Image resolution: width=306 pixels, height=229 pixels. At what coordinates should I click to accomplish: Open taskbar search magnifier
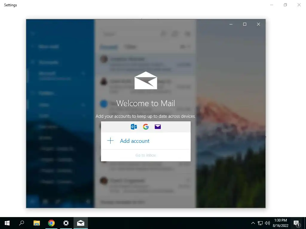coord(22,223)
